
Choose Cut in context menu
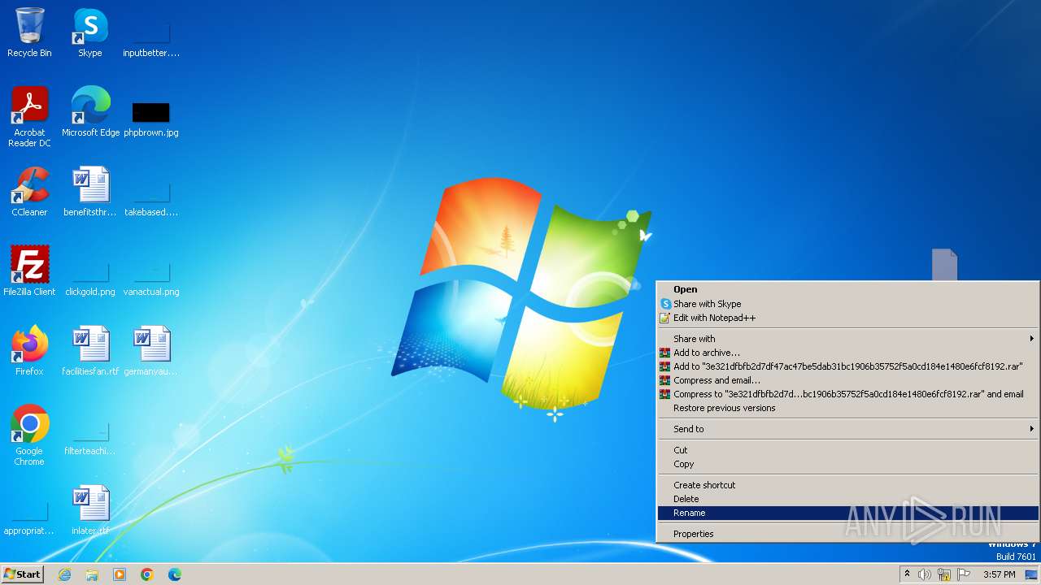(847, 450)
